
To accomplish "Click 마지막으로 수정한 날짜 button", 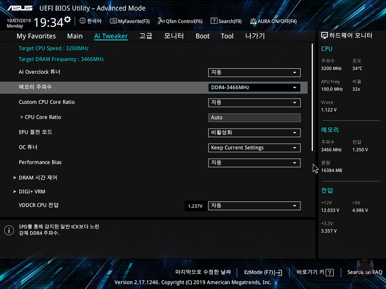I will 203,272.
